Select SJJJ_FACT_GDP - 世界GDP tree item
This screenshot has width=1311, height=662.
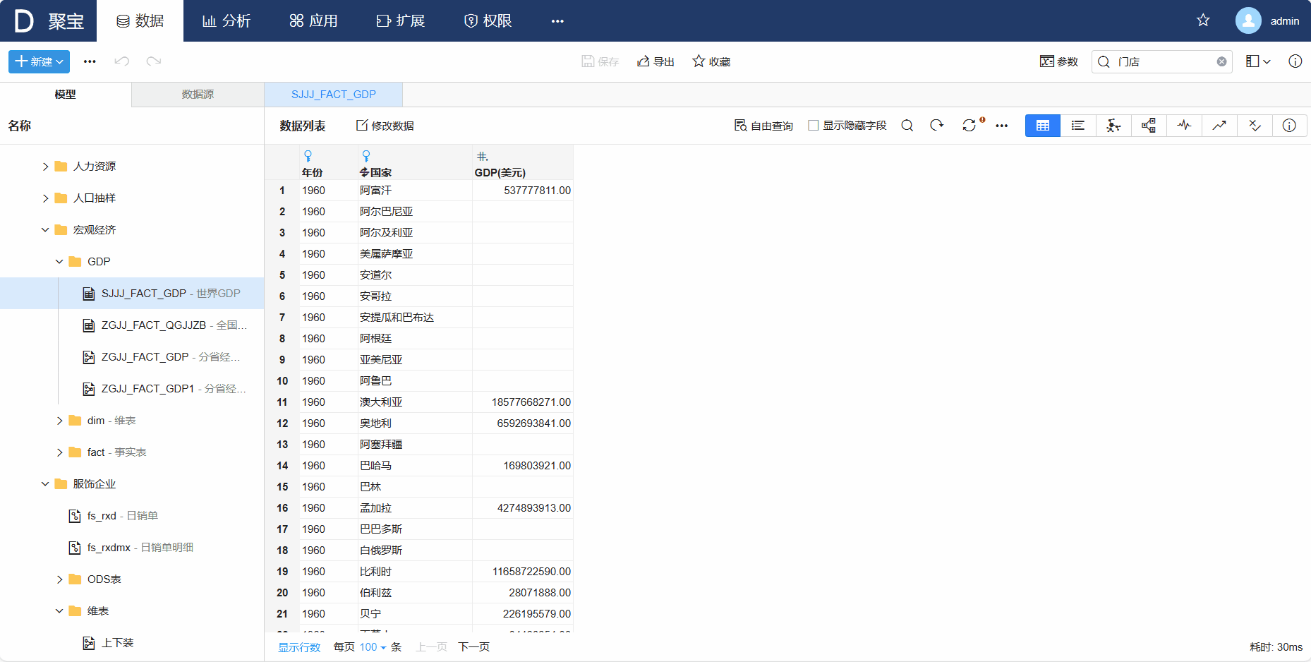click(132, 294)
